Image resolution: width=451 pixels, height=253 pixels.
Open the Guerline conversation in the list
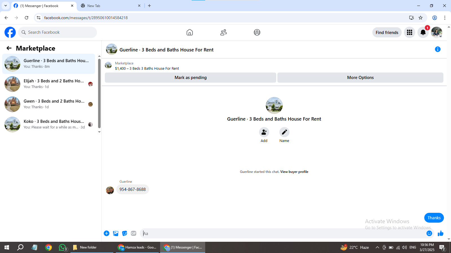click(x=49, y=64)
